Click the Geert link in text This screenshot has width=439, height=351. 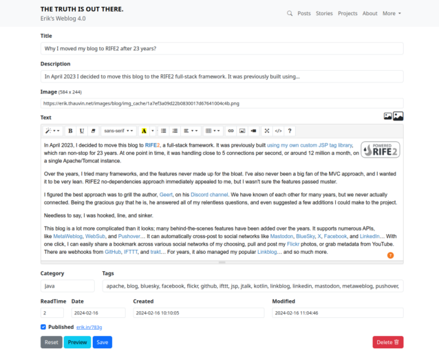pyautogui.click(x=166, y=195)
